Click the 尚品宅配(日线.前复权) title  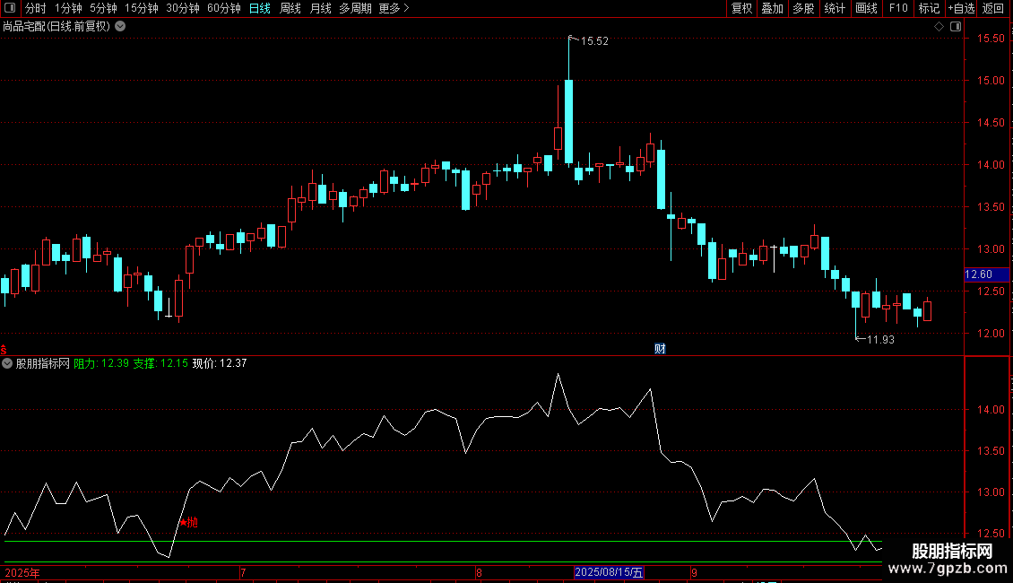coord(56,27)
